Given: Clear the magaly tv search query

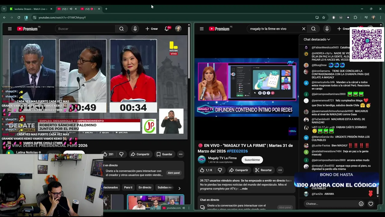Looking at the screenshot, I should [304, 29].
